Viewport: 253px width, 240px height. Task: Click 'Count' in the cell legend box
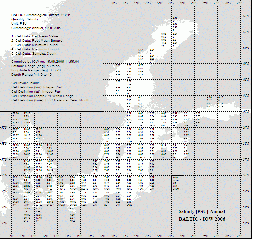(x=175, y=189)
